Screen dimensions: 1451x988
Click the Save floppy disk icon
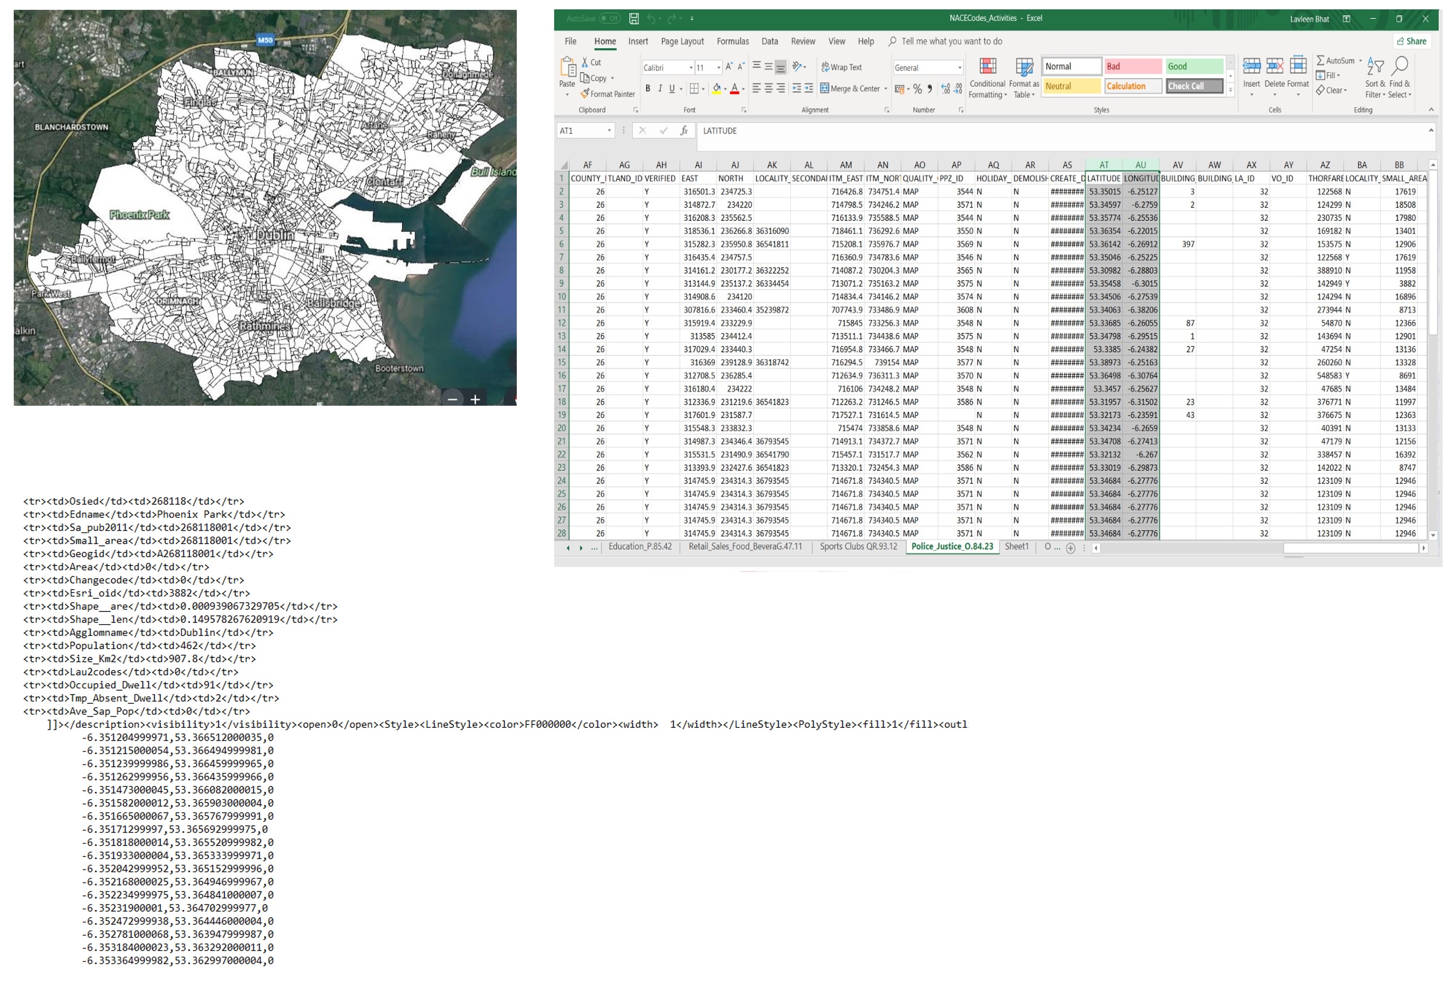634,19
